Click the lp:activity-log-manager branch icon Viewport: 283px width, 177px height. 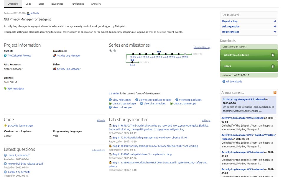pos(5,126)
